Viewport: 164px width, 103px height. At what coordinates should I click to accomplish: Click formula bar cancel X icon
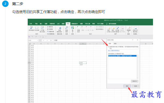[44, 40]
